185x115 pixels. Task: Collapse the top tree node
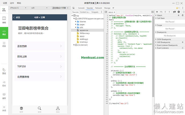coord(72,16)
